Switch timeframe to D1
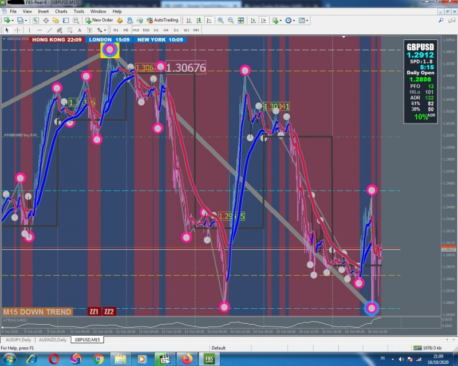Viewport: 458px width, 366px height. point(176,30)
